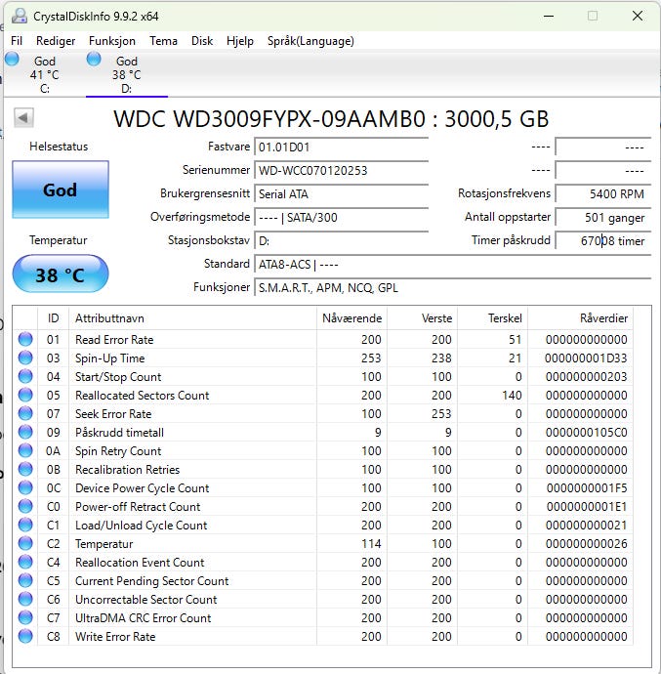This screenshot has height=674, width=661.
Task: Select disk D: status orb at 38 °C
Action: (94, 59)
